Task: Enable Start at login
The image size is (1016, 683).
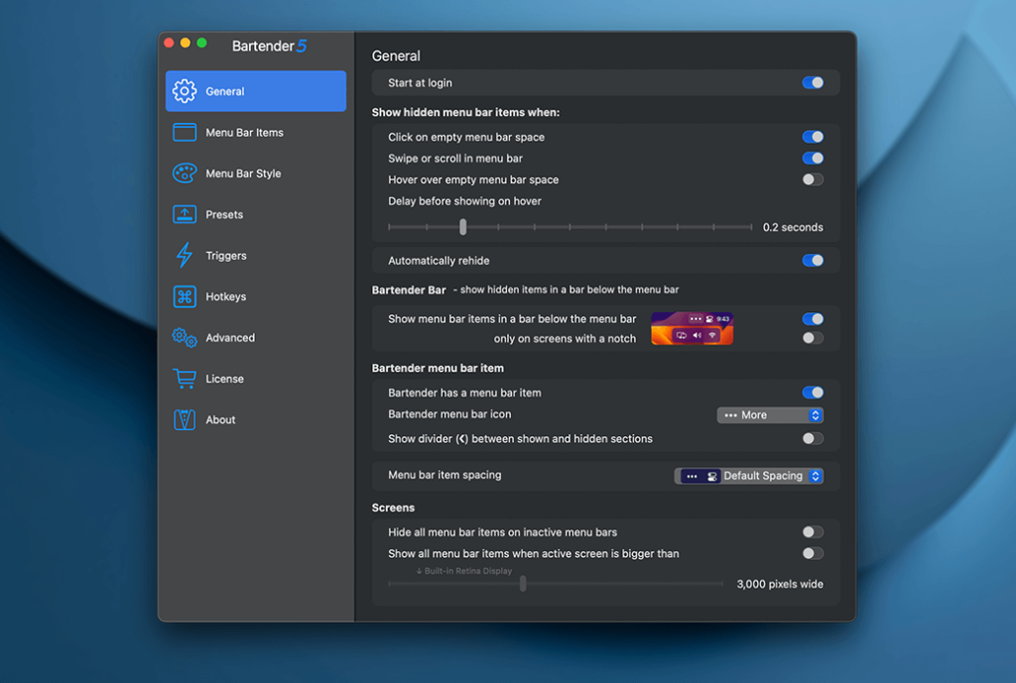Action: pos(813,83)
